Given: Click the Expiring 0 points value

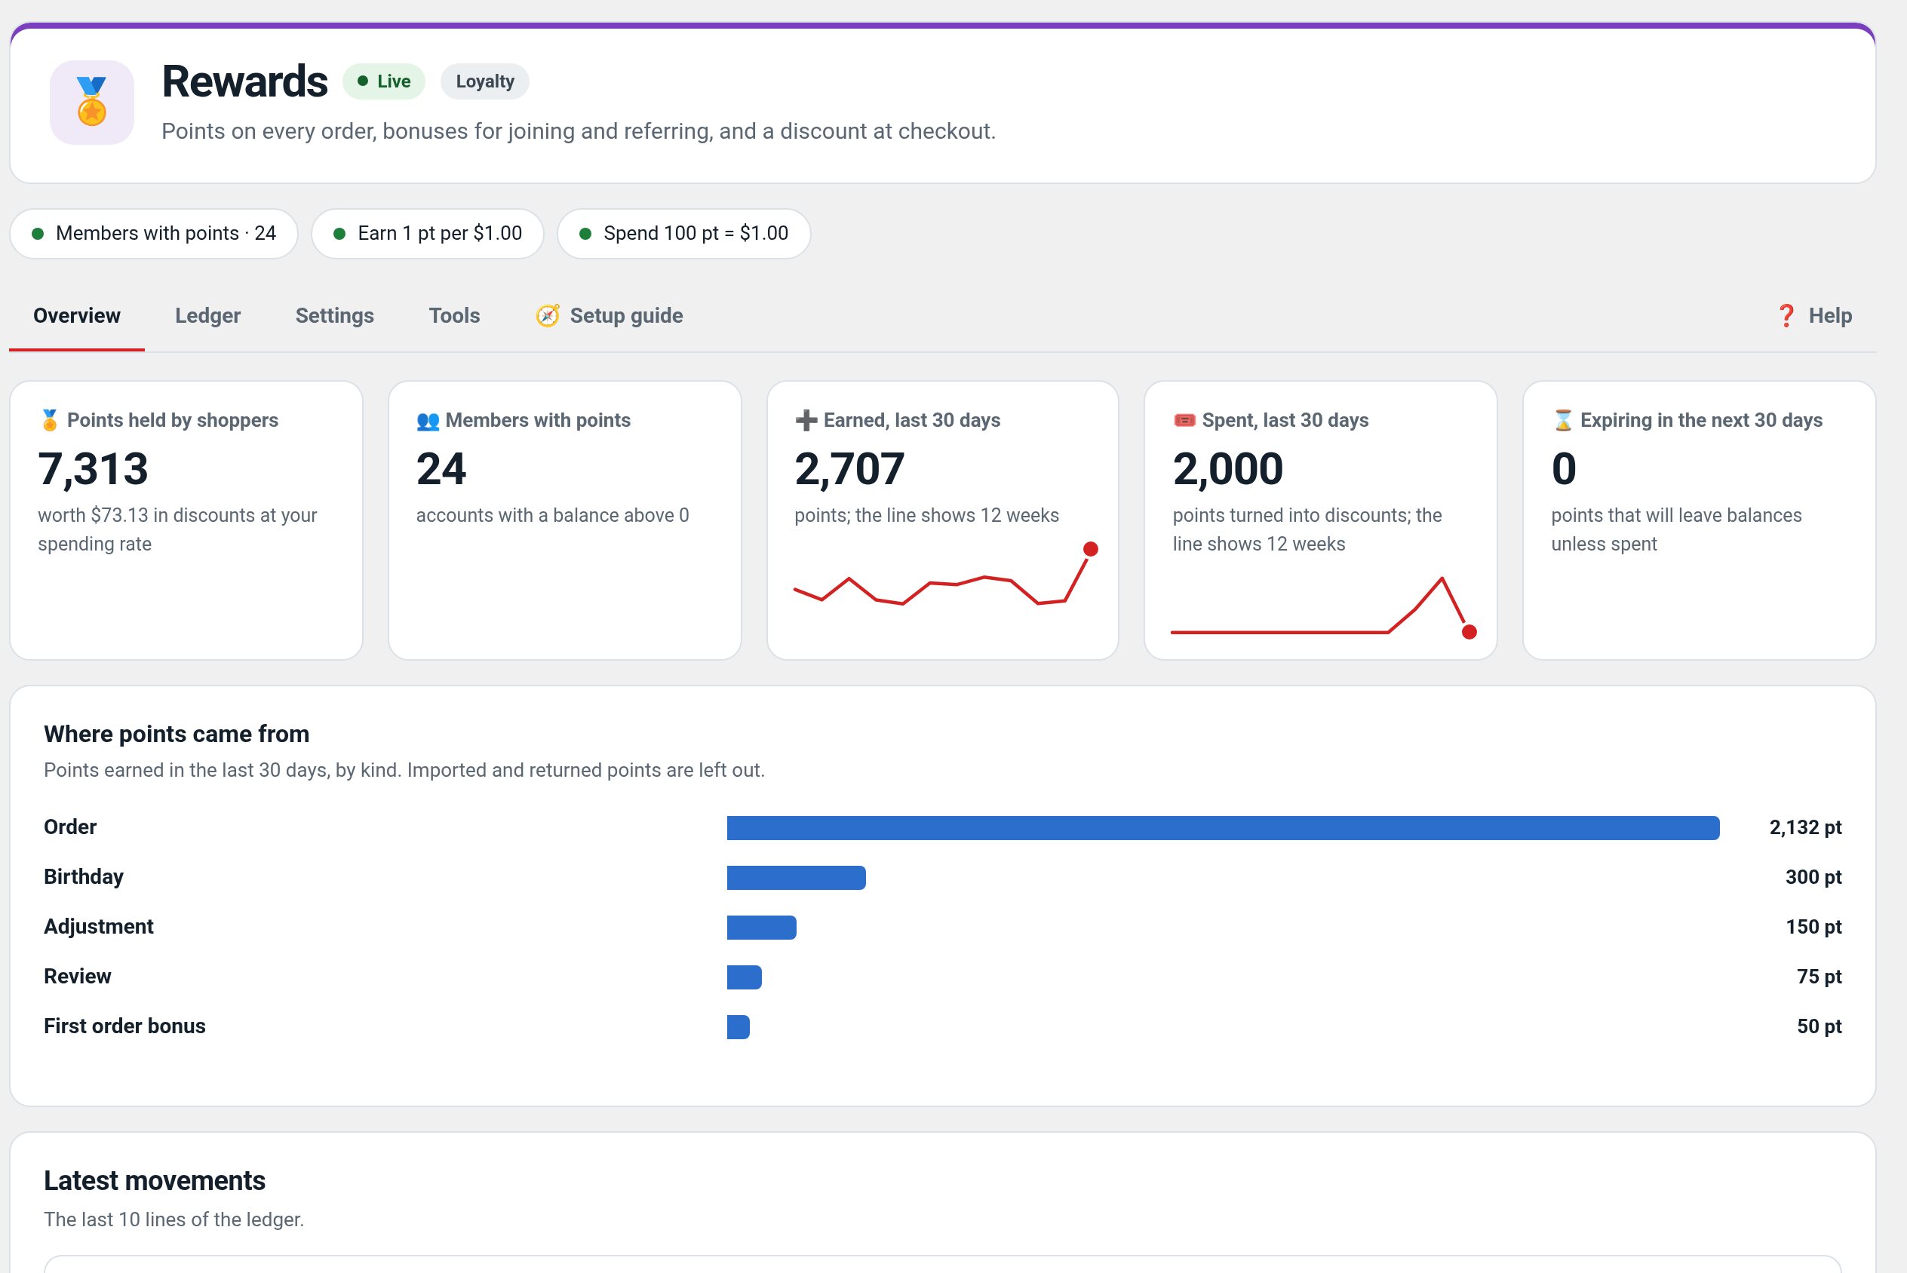Looking at the screenshot, I should (x=1564, y=469).
